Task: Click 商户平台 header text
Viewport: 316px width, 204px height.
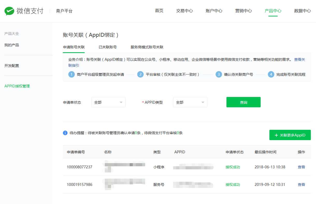Action: 64,11
